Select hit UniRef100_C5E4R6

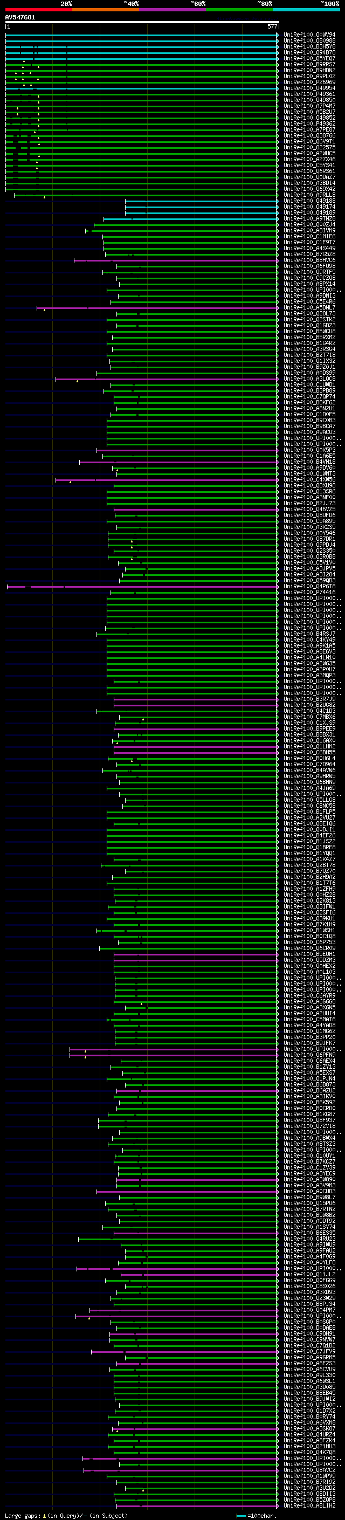coord(309,301)
